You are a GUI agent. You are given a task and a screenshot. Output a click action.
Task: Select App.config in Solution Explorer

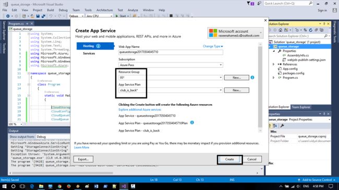pyautogui.click(x=290, y=69)
